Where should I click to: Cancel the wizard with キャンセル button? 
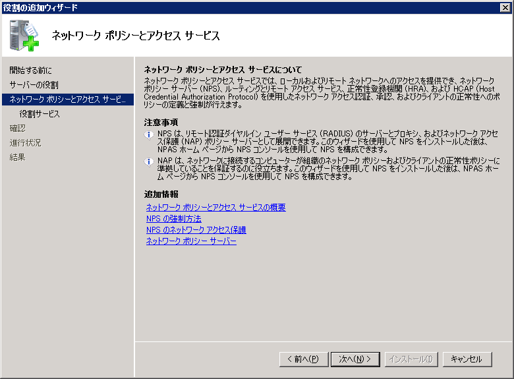coord(467,359)
